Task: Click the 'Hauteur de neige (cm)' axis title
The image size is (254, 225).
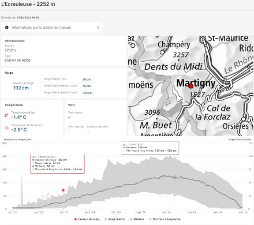Action: [17, 140]
